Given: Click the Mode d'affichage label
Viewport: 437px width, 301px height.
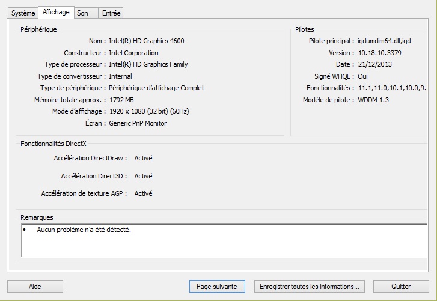Looking at the screenshot, I should coord(79,111).
